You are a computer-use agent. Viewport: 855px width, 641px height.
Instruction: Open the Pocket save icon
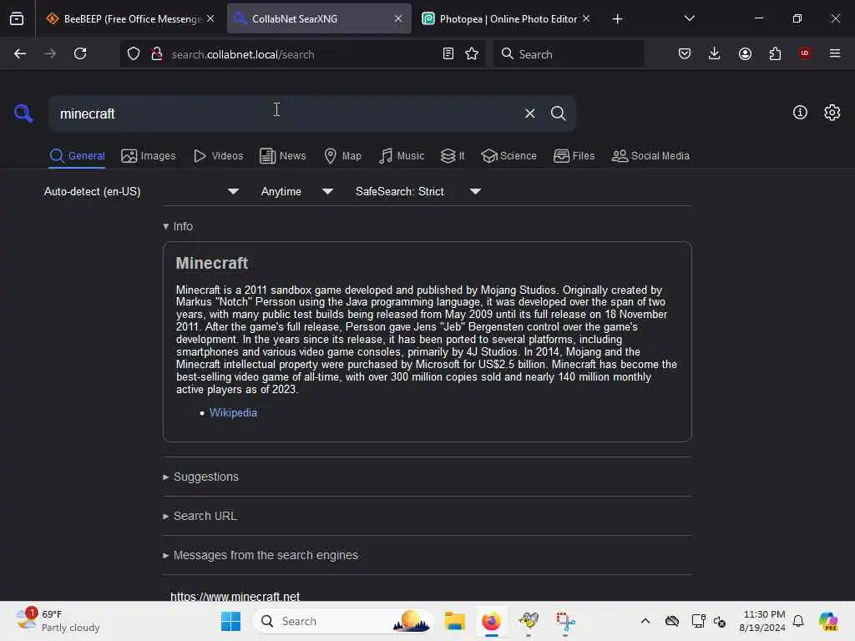coord(685,53)
